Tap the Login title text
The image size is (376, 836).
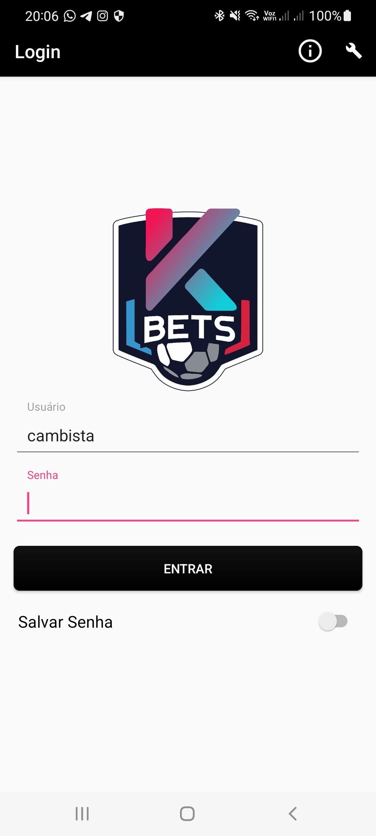click(x=38, y=52)
